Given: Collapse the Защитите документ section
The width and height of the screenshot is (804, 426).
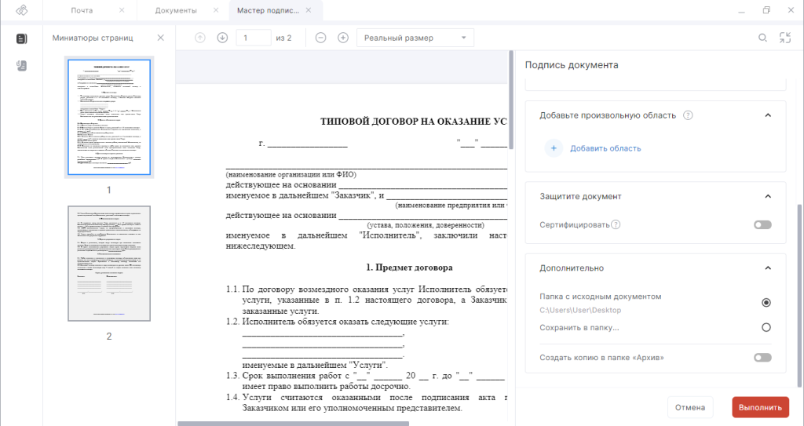Looking at the screenshot, I should click(x=768, y=196).
